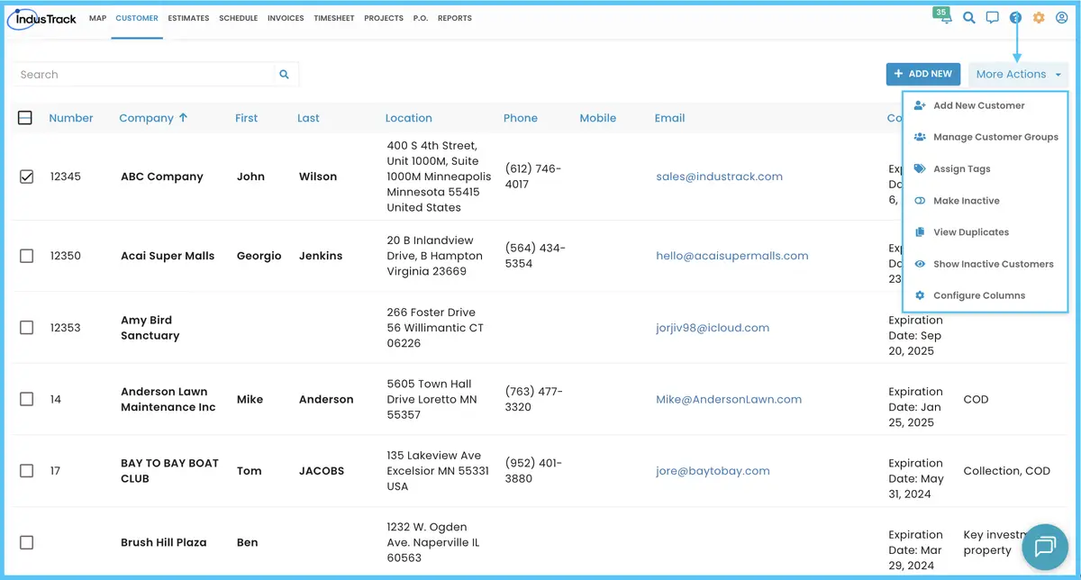Open the Acai Super Malls company name
This screenshot has width=1081, height=580.
coord(168,256)
